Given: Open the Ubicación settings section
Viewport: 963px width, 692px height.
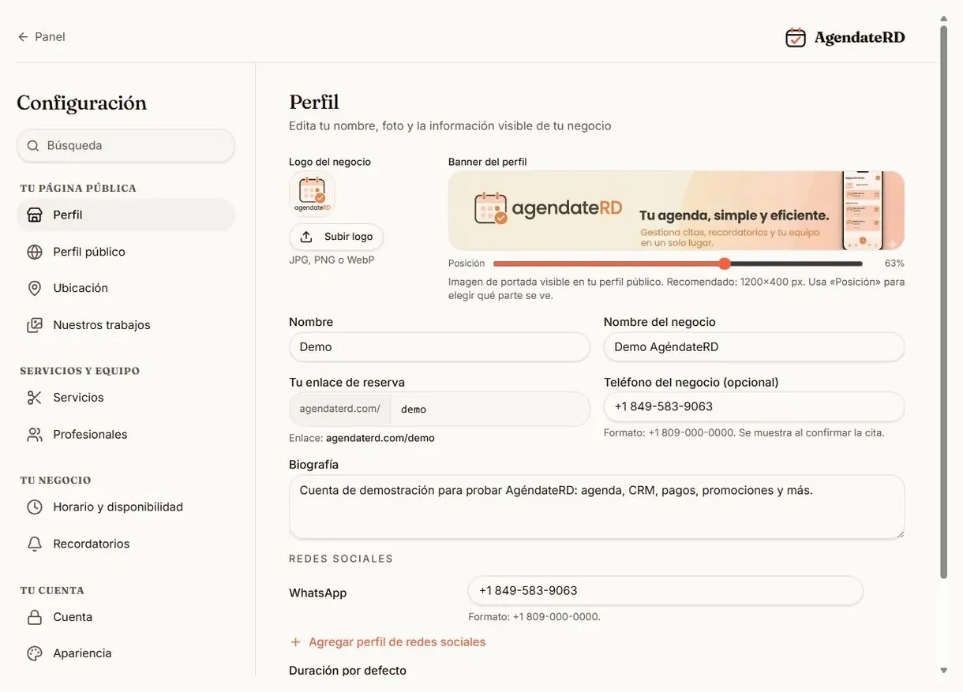Looking at the screenshot, I should coord(126,288).
